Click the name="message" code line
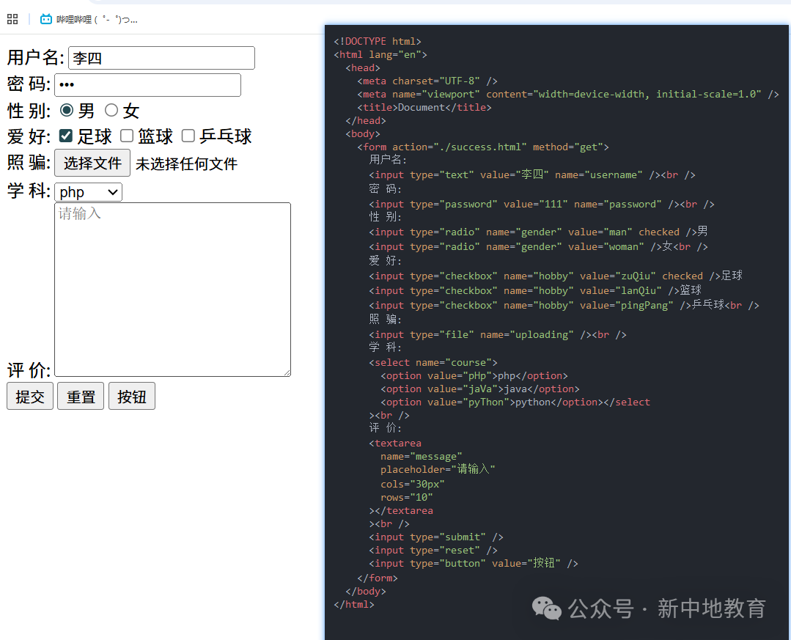 (x=422, y=457)
